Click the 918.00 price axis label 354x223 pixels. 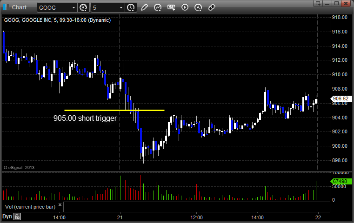pyautogui.click(x=340, y=17)
